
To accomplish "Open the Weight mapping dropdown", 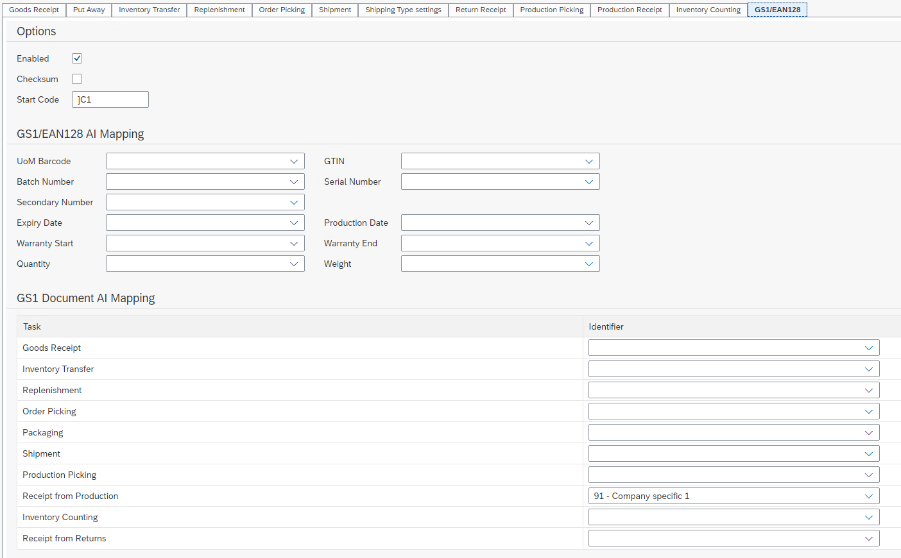I will coord(500,264).
